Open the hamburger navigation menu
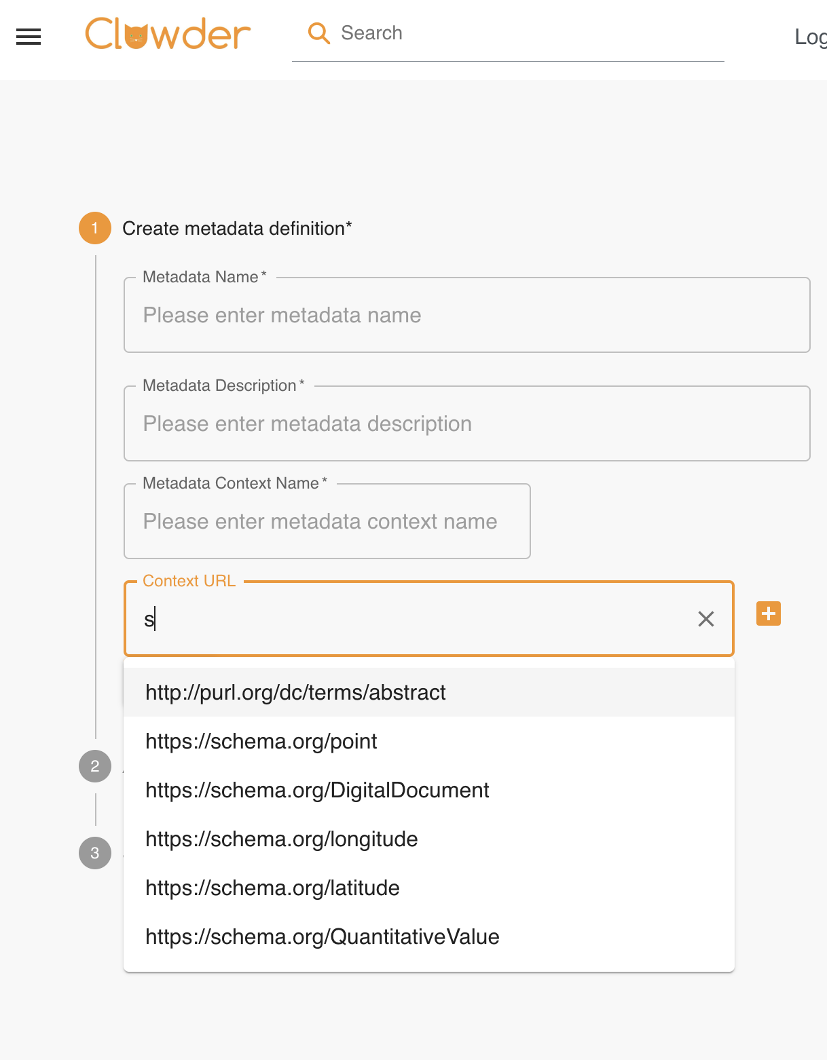This screenshot has height=1060, width=827. 29,37
